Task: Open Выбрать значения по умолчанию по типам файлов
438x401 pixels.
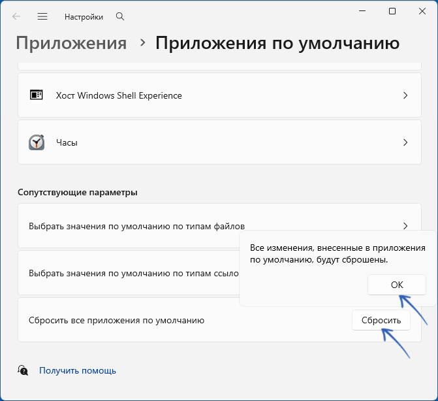Action: coord(219,225)
